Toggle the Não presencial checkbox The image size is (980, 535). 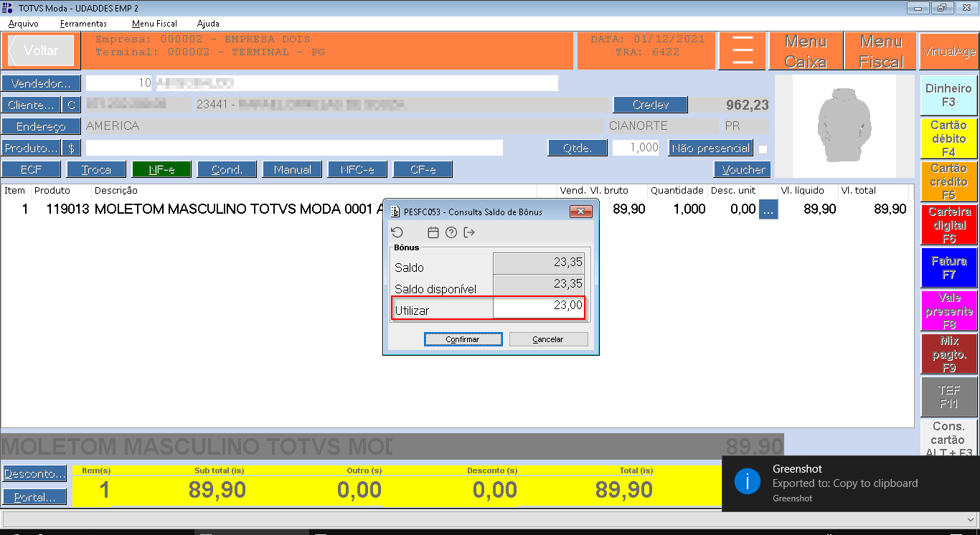click(x=763, y=149)
